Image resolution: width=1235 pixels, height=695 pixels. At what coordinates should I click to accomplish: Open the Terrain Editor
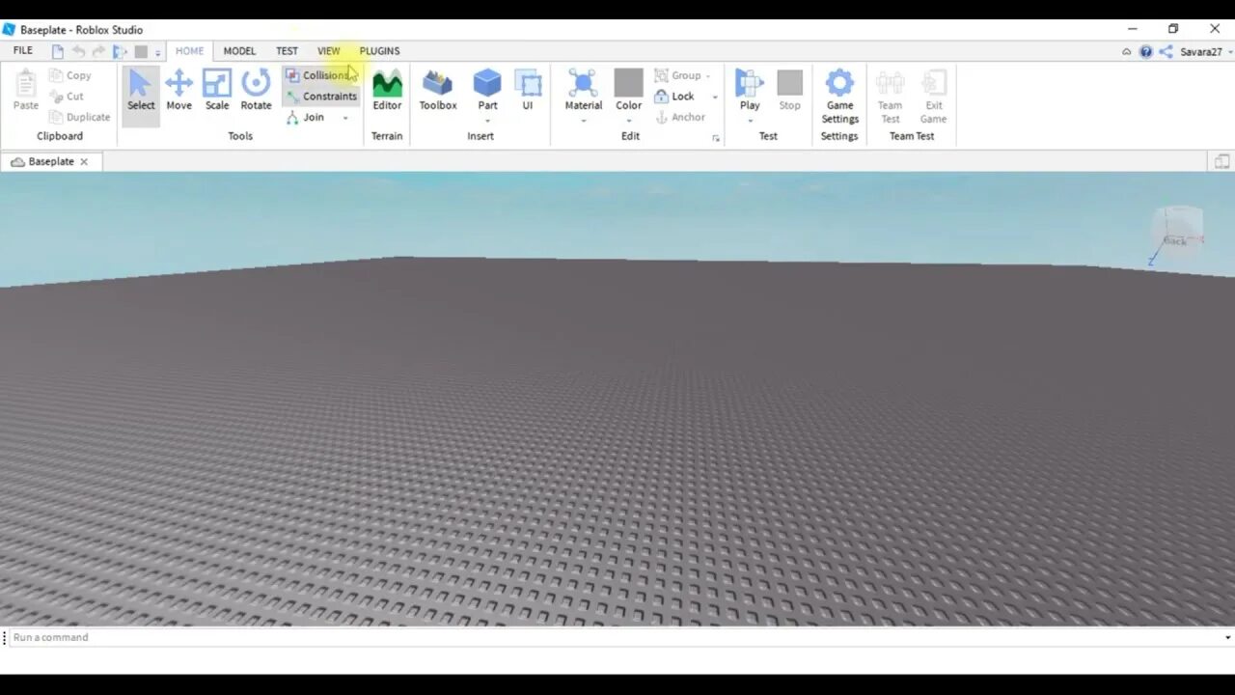(387, 92)
